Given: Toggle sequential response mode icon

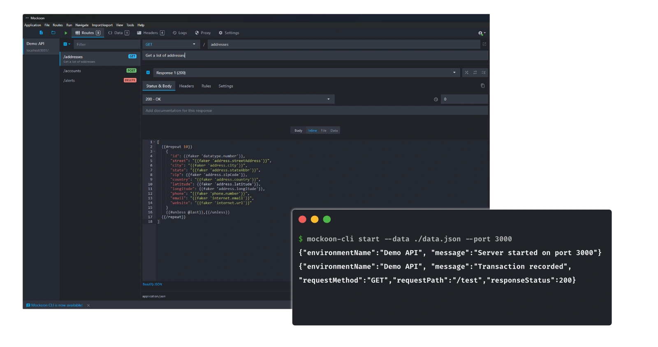Looking at the screenshot, I should click(475, 73).
